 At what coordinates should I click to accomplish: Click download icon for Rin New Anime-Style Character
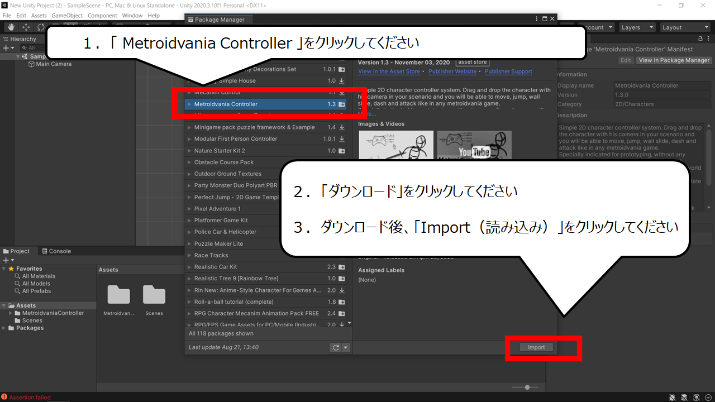341,290
